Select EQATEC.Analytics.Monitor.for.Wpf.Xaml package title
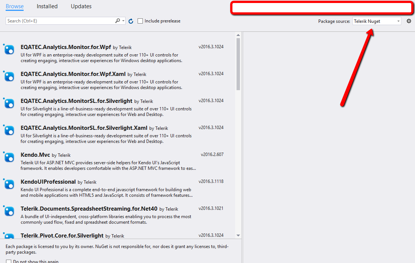The width and height of the screenshot is (415, 263). (73, 74)
